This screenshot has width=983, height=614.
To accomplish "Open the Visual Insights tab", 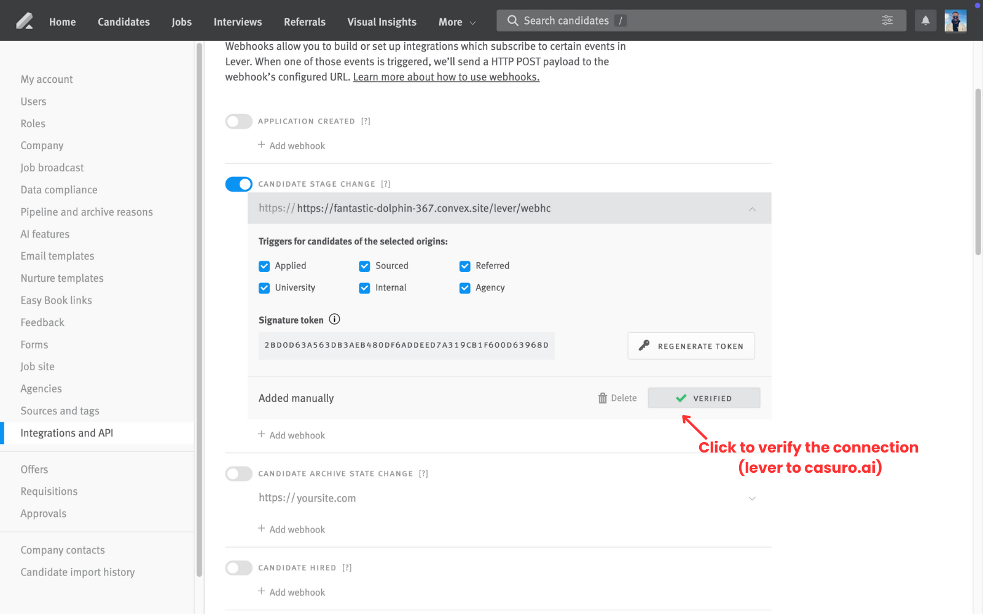I will [x=382, y=21].
